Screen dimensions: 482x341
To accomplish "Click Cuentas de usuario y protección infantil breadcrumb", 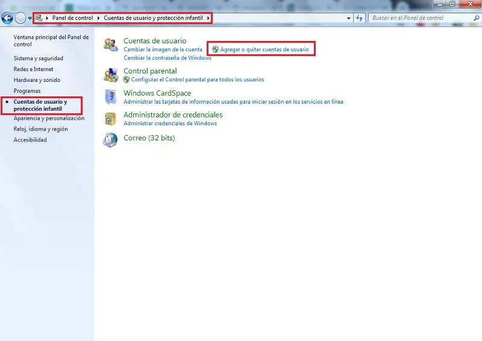I will point(153,18).
